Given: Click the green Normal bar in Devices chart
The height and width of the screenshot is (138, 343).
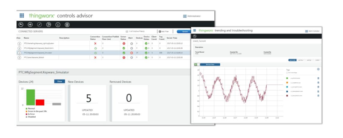Looking at the screenshot, I should (x=31, y=97).
